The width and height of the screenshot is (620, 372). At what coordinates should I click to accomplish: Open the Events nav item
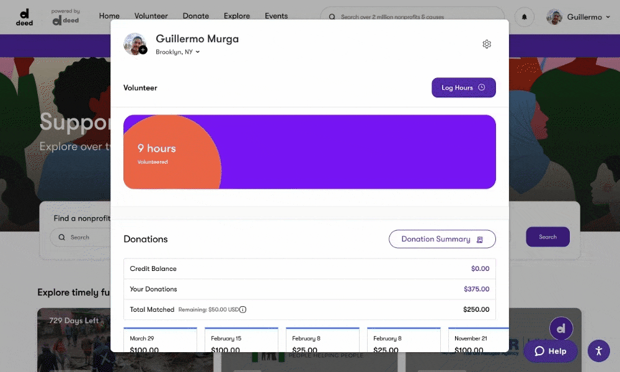point(276,16)
